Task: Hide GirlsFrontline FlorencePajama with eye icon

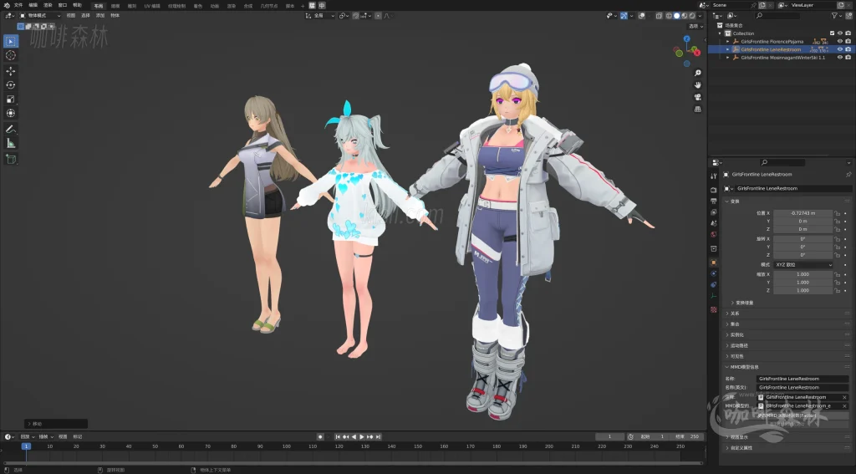Action: tap(839, 42)
